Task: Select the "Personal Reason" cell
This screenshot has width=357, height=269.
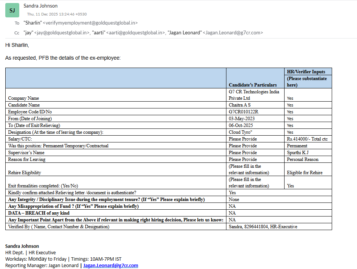Action: (x=302, y=159)
